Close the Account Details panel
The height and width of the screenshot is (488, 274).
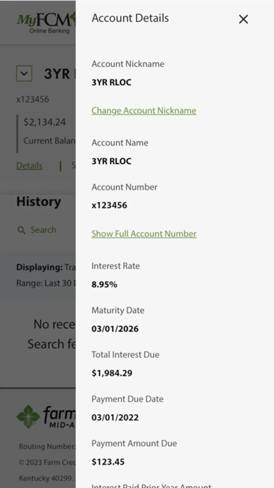[x=243, y=19]
